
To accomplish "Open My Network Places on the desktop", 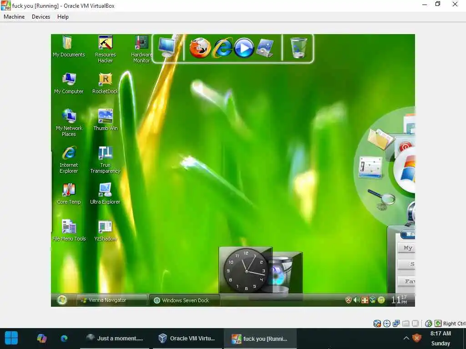I will point(69,123).
